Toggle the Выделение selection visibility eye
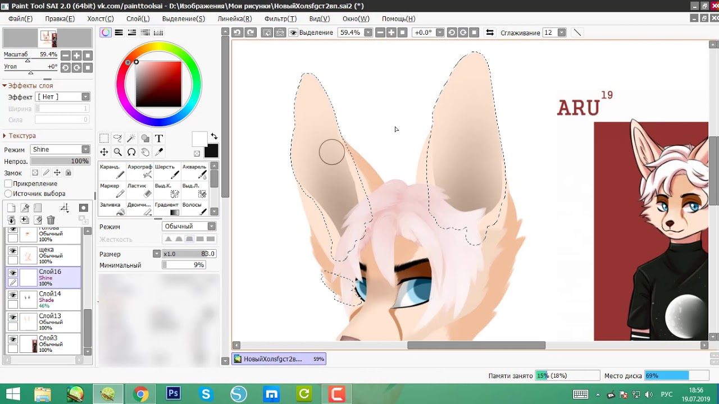The width and height of the screenshot is (719, 404). point(293,33)
